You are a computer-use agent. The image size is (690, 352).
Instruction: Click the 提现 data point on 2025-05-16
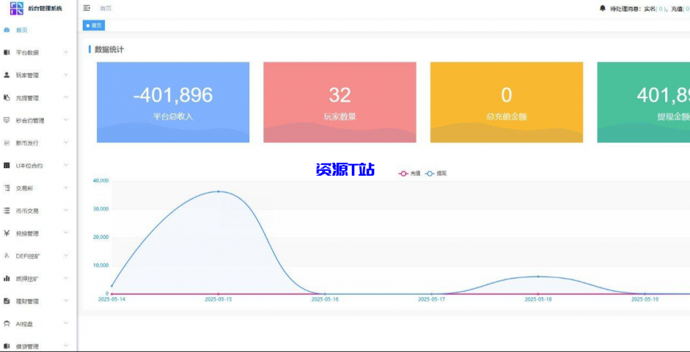[x=325, y=294]
